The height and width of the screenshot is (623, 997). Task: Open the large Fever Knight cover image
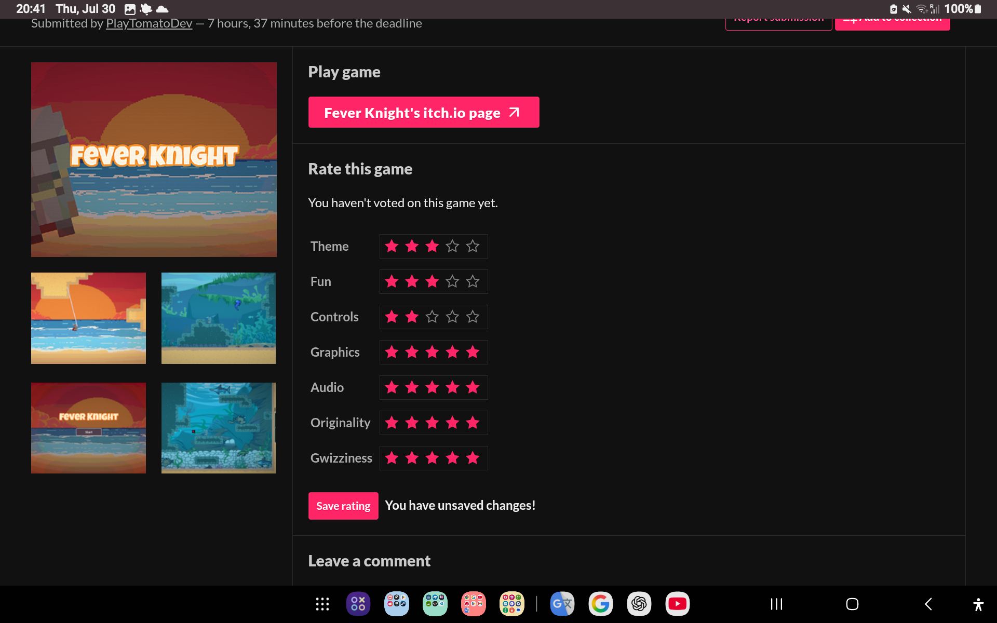click(154, 159)
